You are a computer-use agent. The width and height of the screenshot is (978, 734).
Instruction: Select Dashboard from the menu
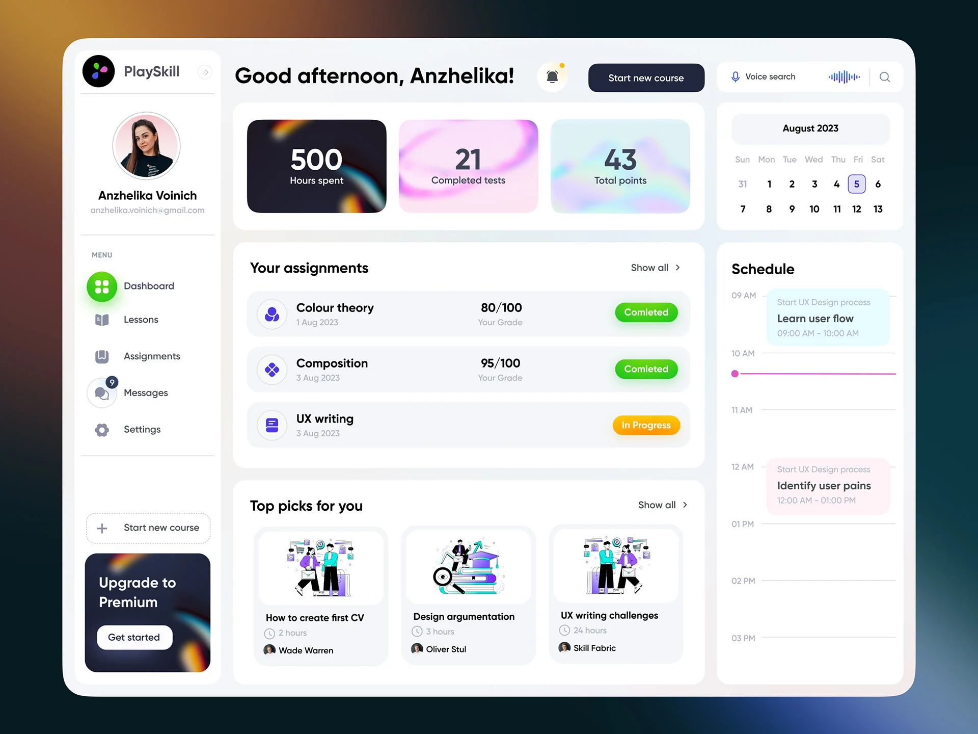point(149,286)
